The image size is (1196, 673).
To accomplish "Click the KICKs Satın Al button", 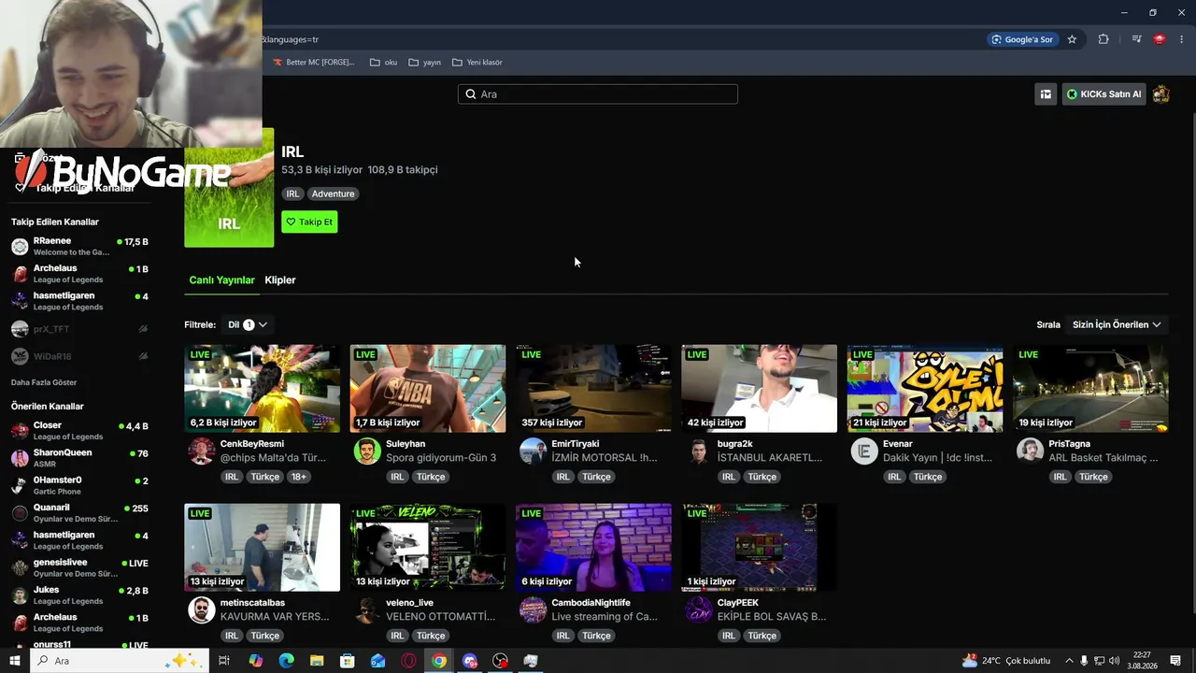I will pyautogui.click(x=1103, y=94).
